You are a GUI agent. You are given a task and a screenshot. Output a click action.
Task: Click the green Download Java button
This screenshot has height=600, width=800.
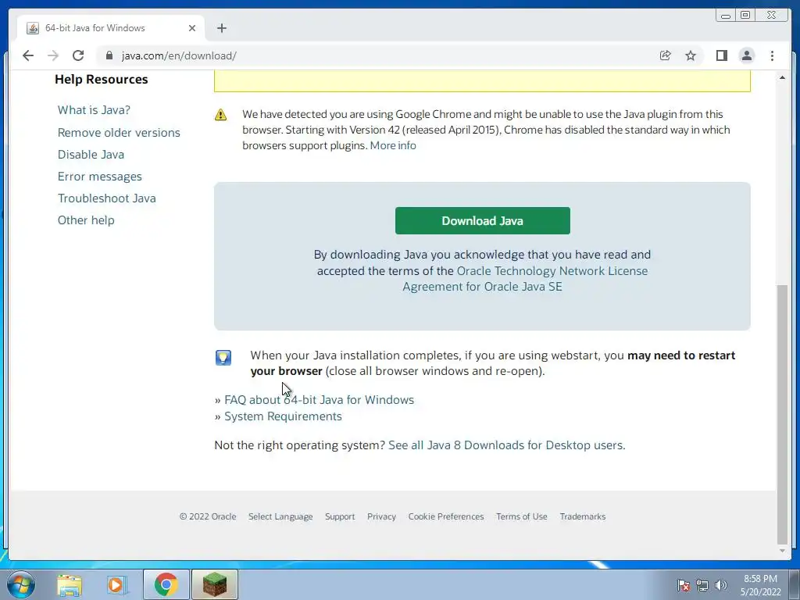click(x=483, y=221)
